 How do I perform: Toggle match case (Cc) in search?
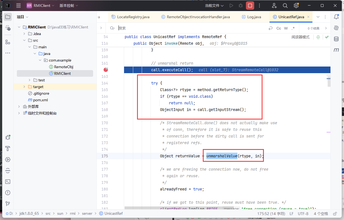279,28
